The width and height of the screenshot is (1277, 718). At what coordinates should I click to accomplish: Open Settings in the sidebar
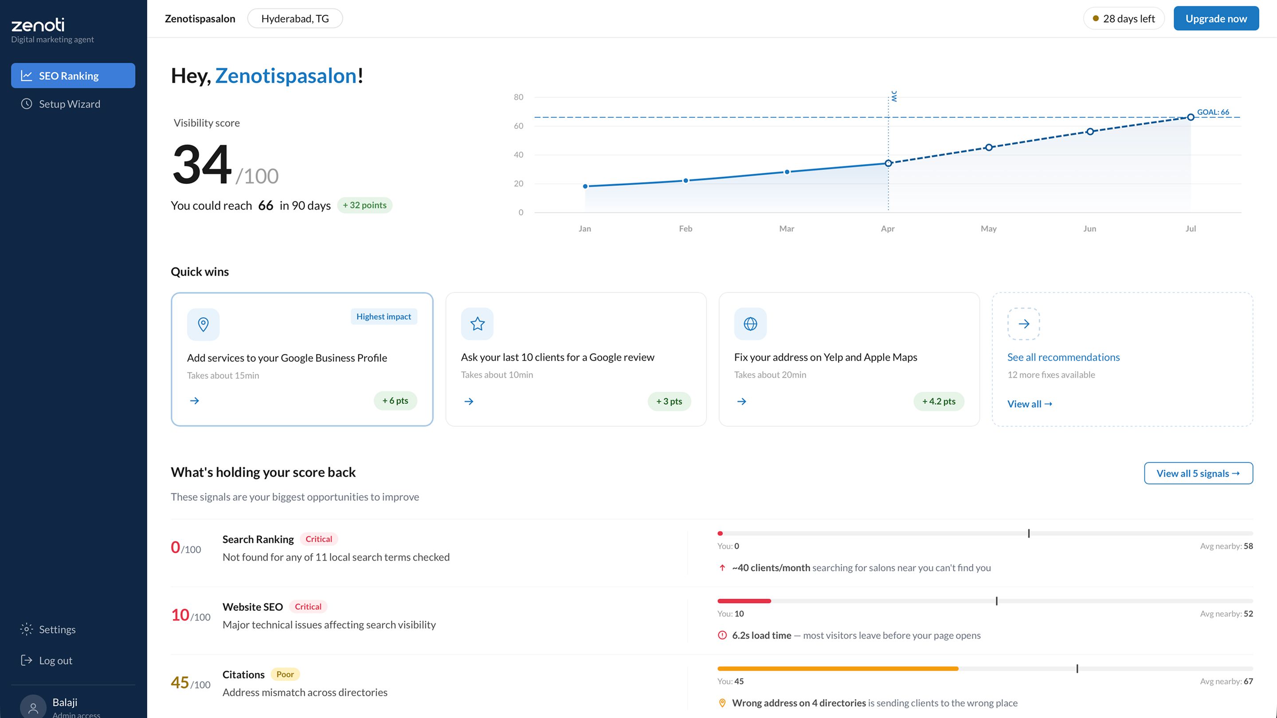(56, 629)
